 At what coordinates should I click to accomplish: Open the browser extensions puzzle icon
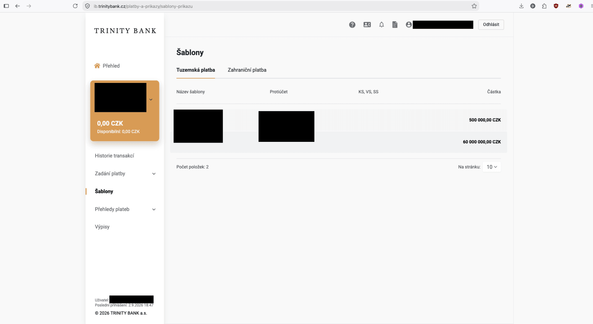click(544, 6)
